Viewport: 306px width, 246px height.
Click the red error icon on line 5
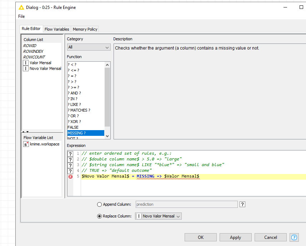click(70, 176)
